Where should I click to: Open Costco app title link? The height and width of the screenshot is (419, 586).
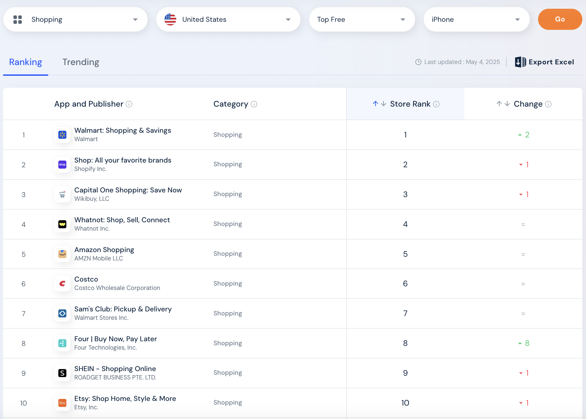[x=86, y=279]
